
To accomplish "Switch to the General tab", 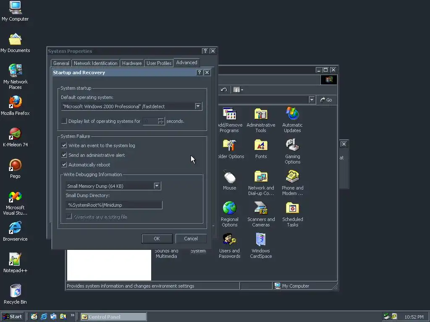I will [x=61, y=63].
